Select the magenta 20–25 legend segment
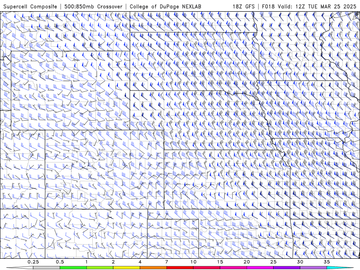The image size is (360, 270). pos(260,268)
